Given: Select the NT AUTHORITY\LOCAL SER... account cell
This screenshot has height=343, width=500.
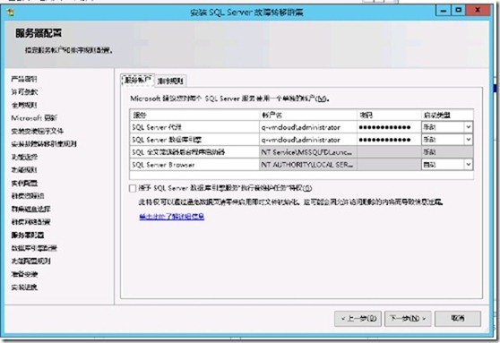Looking at the screenshot, I should coord(307,165).
